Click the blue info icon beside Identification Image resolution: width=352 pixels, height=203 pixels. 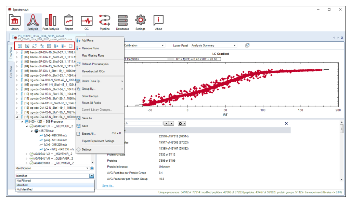(x=92, y=168)
